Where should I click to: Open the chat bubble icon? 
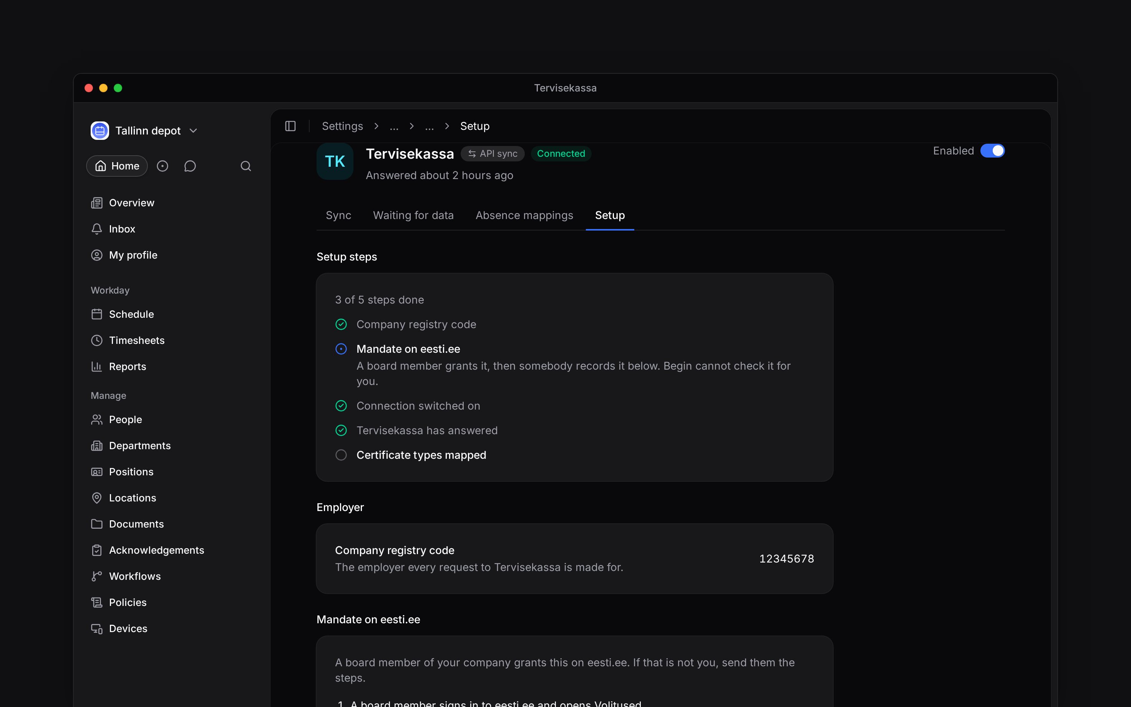[x=190, y=166]
